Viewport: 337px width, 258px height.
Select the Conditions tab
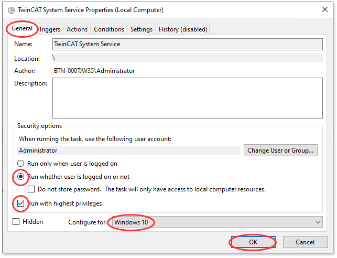tap(110, 29)
